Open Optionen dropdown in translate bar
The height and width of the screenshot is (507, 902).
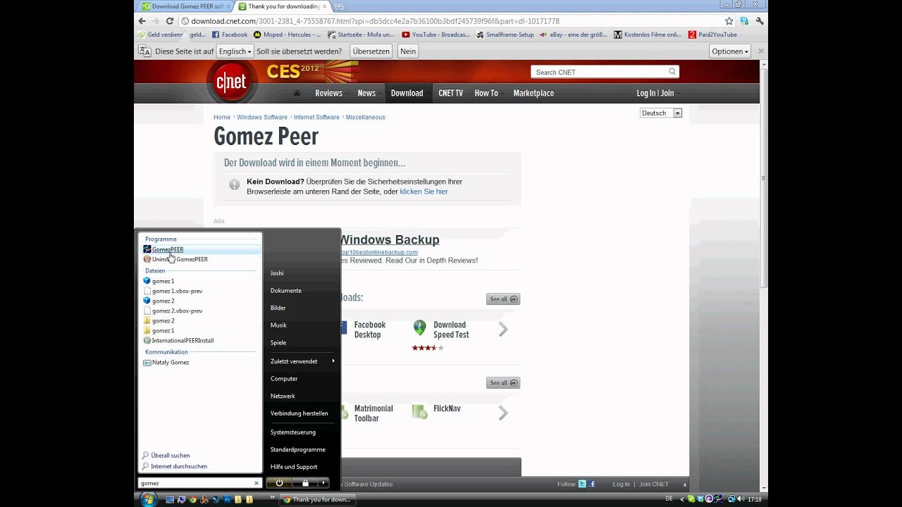point(729,51)
